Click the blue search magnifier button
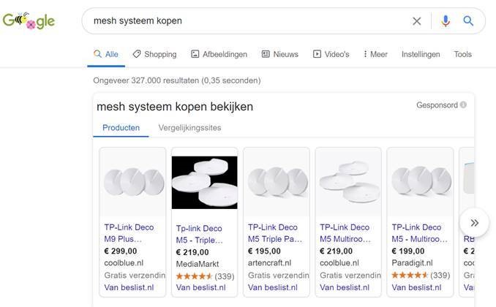This screenshot has height=307, width=496. [469, 21]
